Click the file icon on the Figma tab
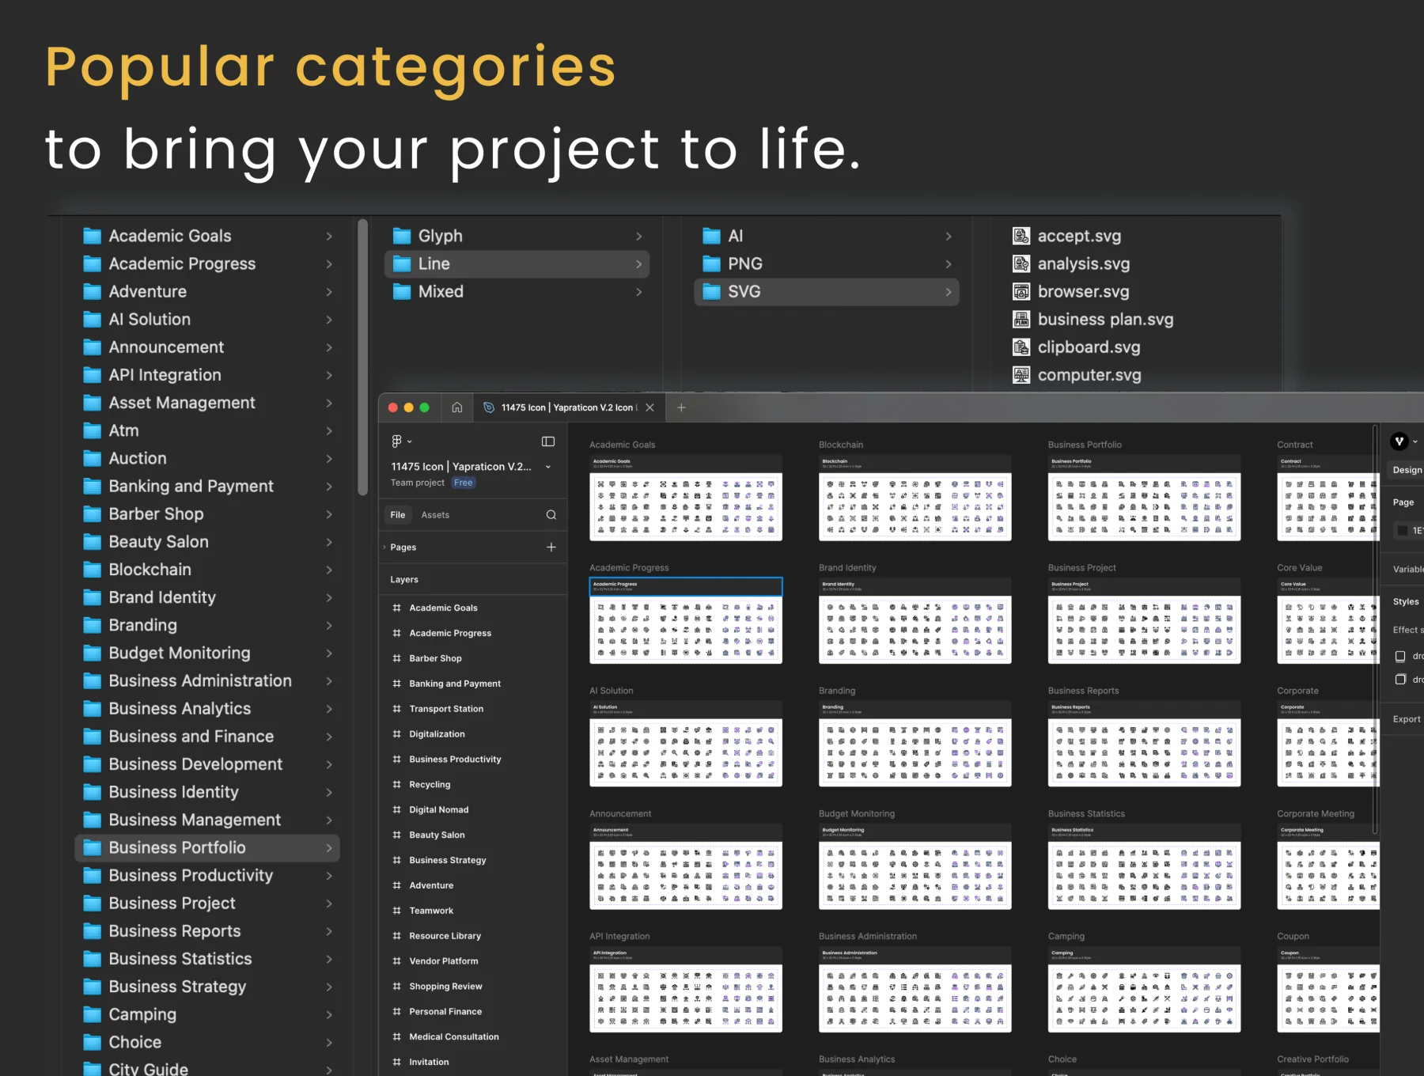Viewport: 1424px width, 1076px height. 489,407
